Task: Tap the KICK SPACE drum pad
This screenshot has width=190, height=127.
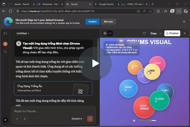Action: (144, 107)
